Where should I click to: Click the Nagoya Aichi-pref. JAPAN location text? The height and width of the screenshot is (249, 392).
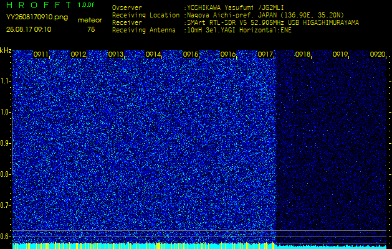pos(265,15)
